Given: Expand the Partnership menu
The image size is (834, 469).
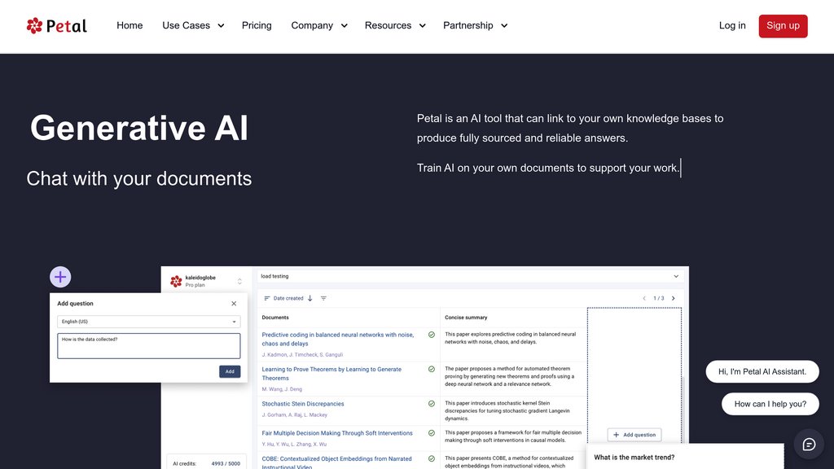Looking at the screenshot, I should coord(476,25).
